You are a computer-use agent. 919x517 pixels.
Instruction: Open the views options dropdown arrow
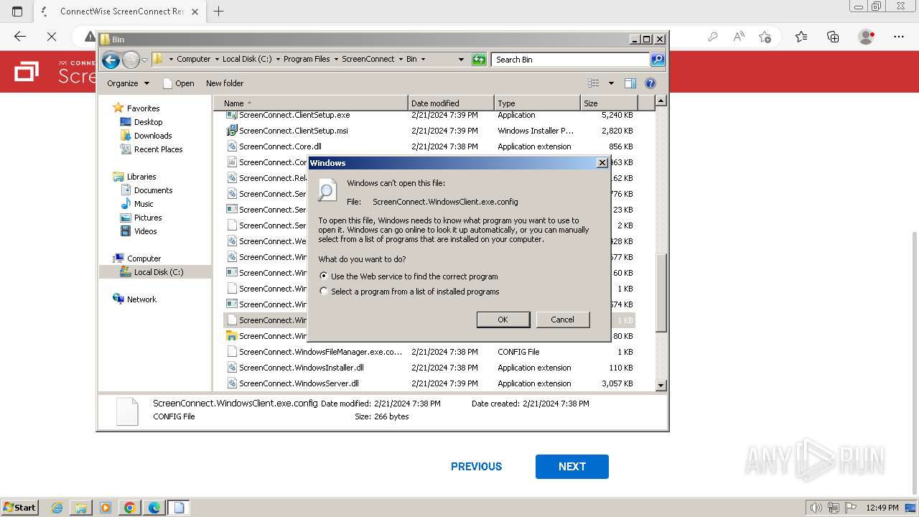pos(611,83)
